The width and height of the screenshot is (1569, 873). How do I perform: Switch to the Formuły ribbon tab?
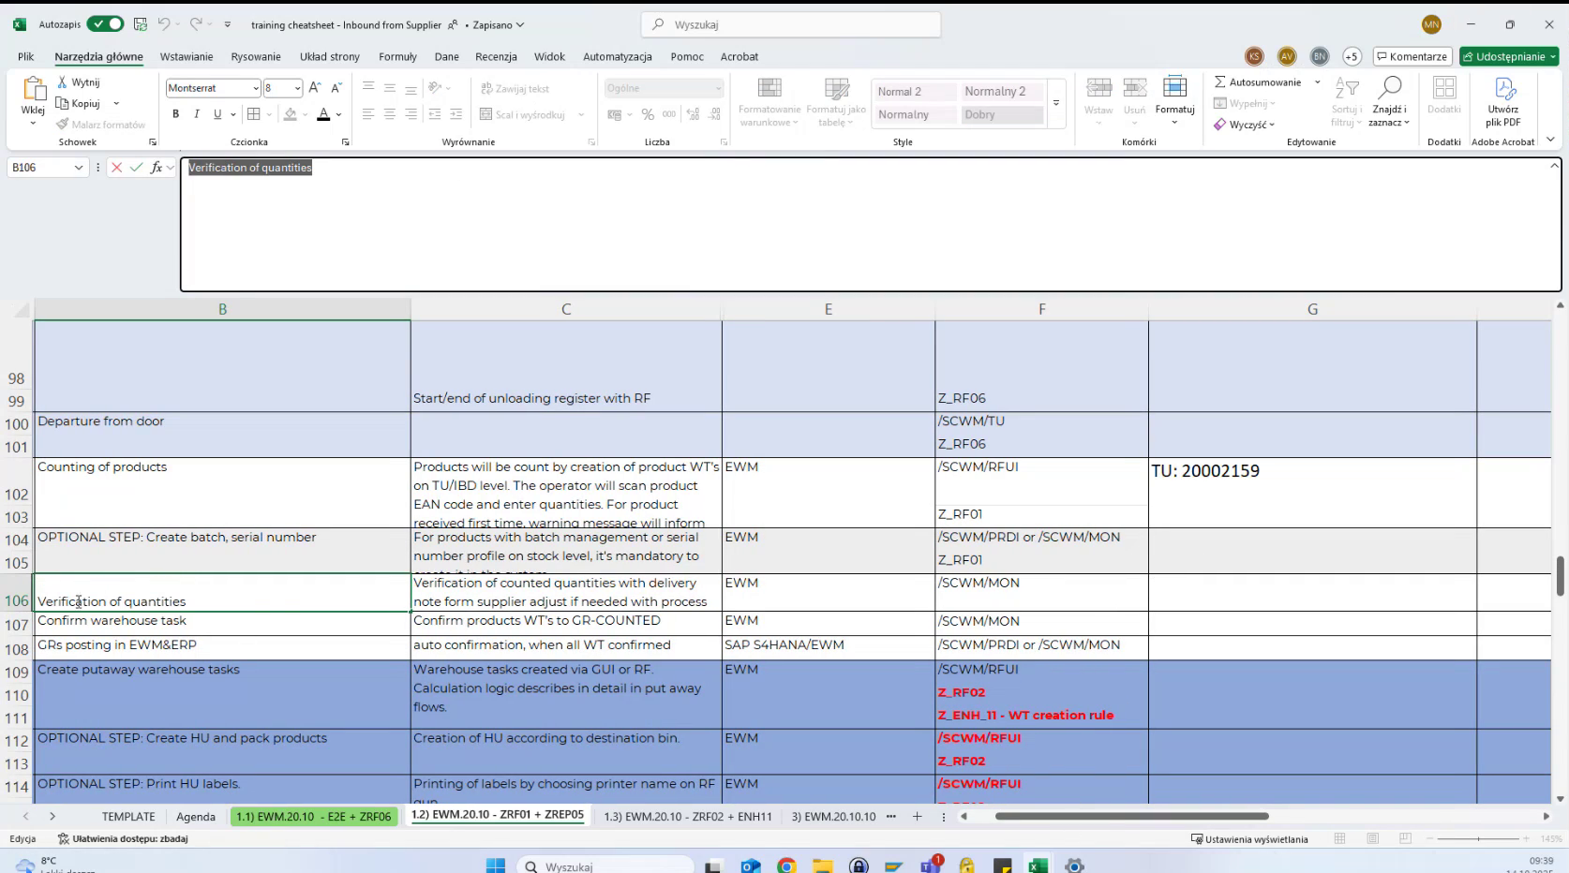pos(397,56)
